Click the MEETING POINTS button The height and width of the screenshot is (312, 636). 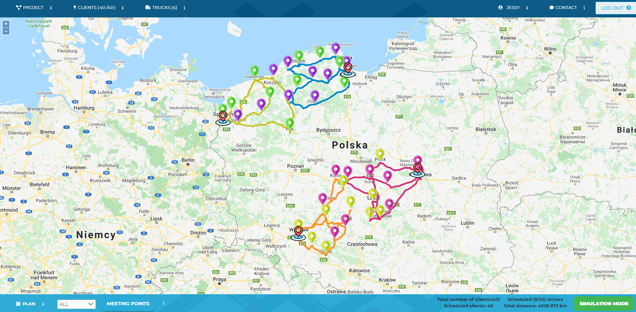tap(128, 304)
